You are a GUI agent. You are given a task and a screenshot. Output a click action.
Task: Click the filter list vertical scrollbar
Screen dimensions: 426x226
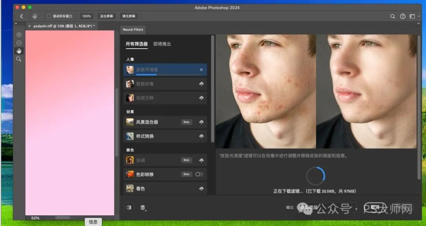[x=213, y=89]
